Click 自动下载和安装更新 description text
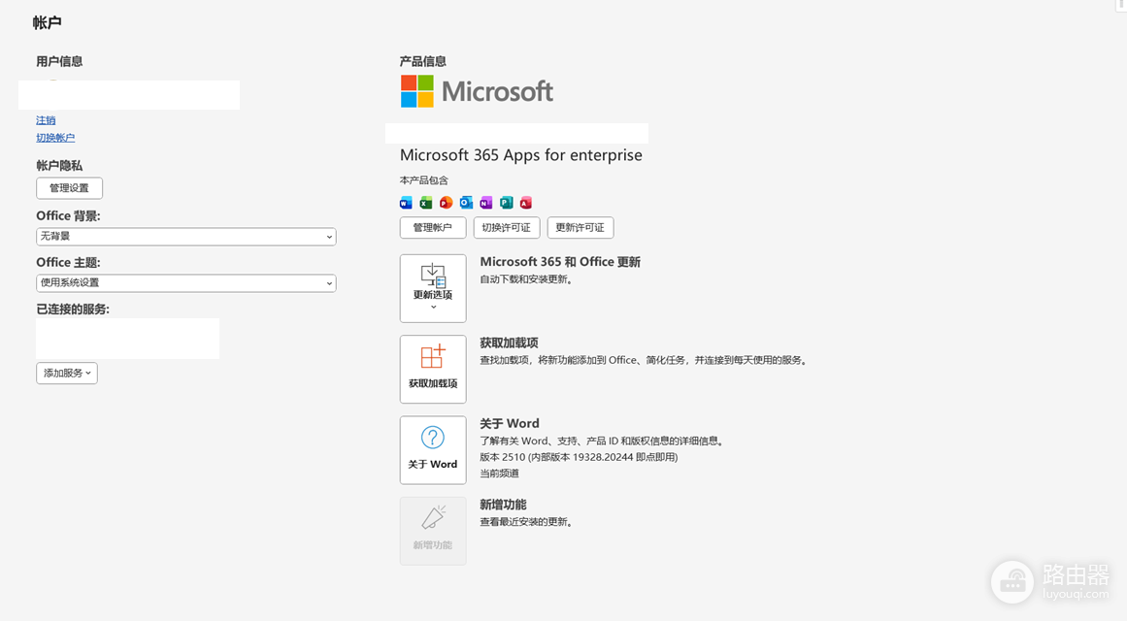Viewport: 1127px width, 621px height. click(526, 279)
